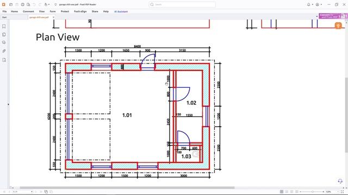This screenshot has width=348, height=195.
Task: Open the Hand tool dropdown arrow
Action: tap(49, 5)
